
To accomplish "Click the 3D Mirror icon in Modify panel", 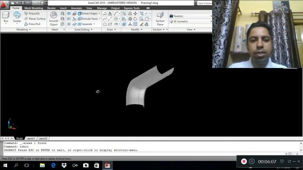I will [x=124, y=14].
